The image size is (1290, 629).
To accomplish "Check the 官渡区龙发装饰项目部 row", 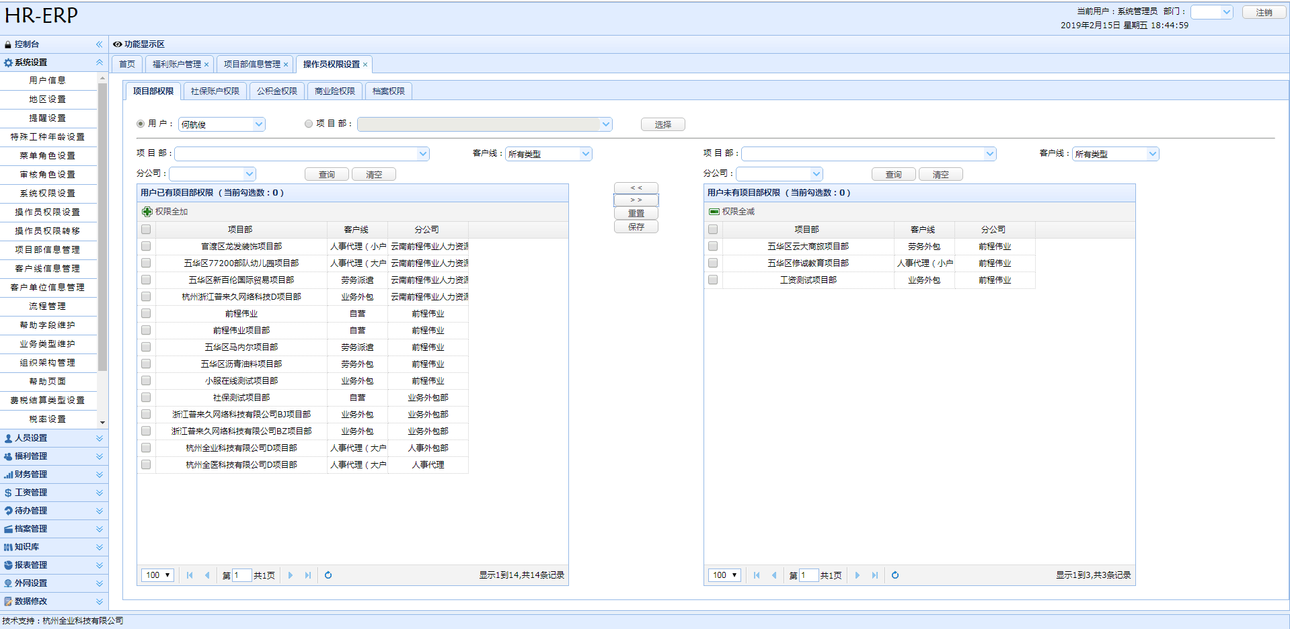I will pyautogui.click(x=146, y=247).
